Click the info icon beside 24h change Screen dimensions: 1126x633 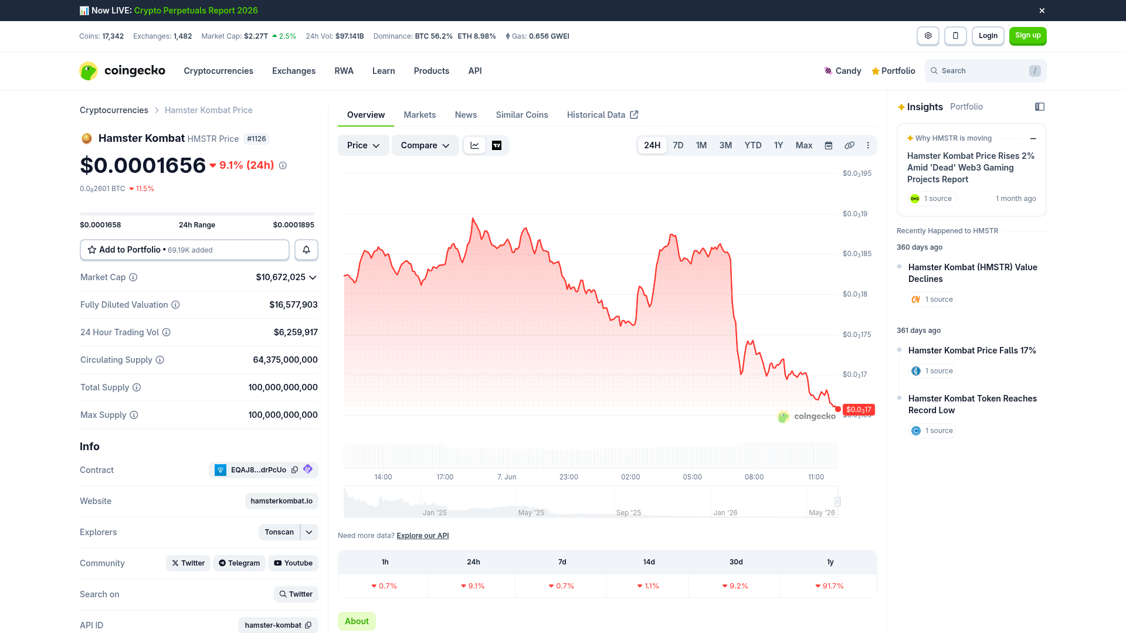coord(283,166)
